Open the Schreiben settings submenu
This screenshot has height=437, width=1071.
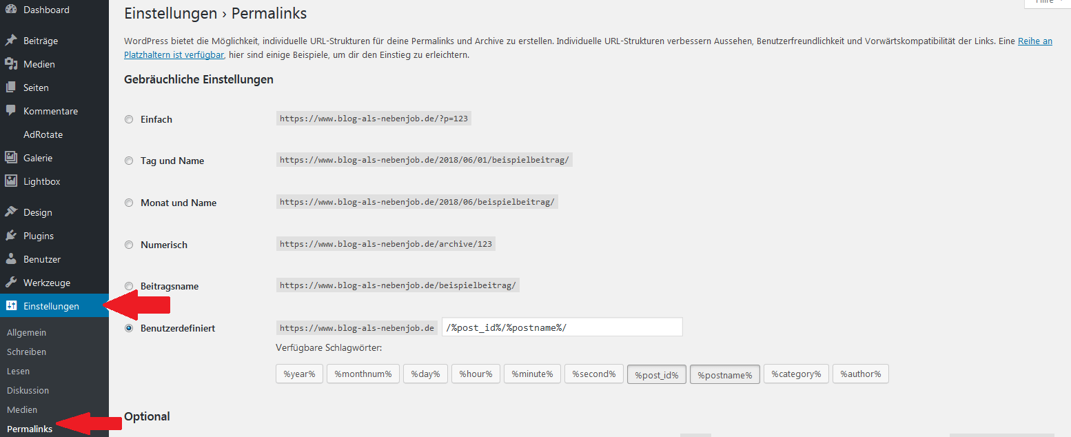pos(27,352)
